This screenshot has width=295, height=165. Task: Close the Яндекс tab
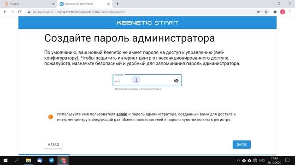point(53,4)
